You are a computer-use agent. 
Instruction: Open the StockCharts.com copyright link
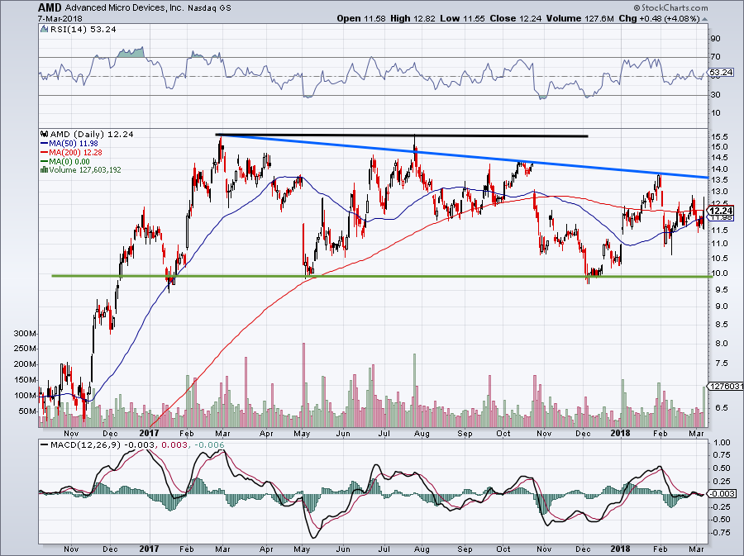pos(670,7)
